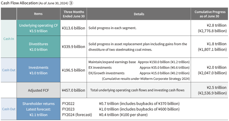Click the '¥313.6 billion' value
229x121 pixels.
(x=74, y=28)
